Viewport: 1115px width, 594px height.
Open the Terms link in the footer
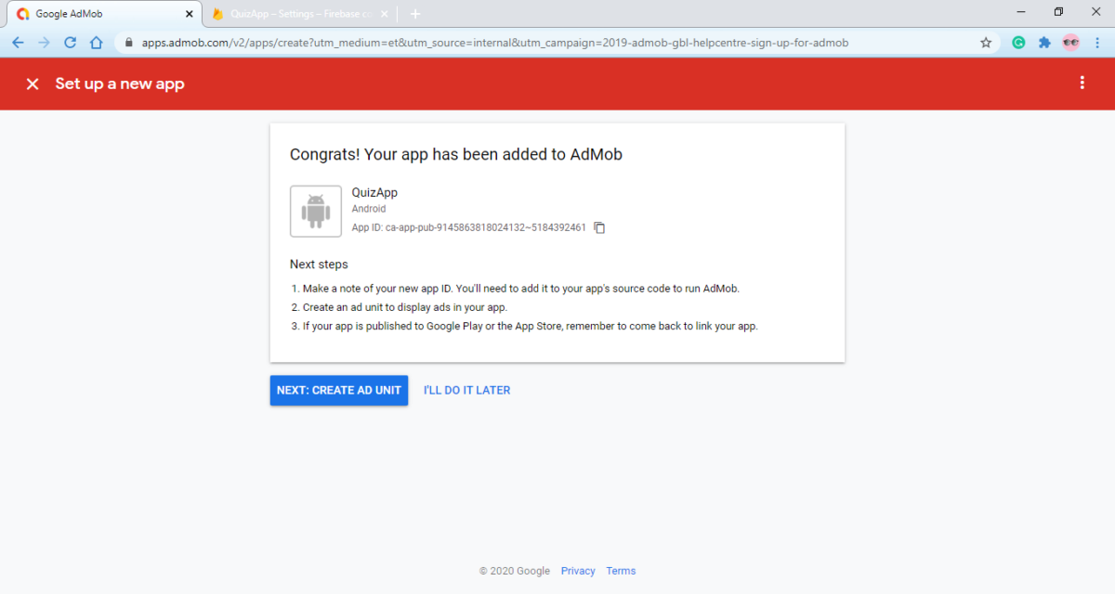point(621,571)
